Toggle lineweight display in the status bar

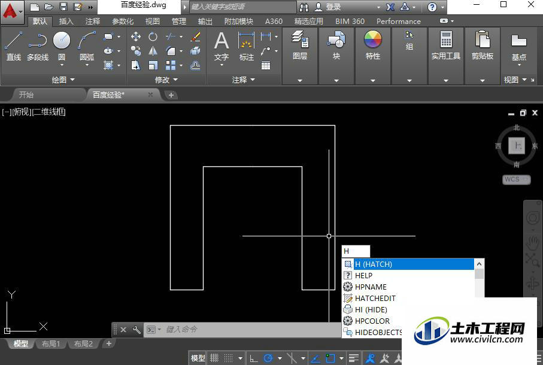pyautogui.click(x=354, y=358)
